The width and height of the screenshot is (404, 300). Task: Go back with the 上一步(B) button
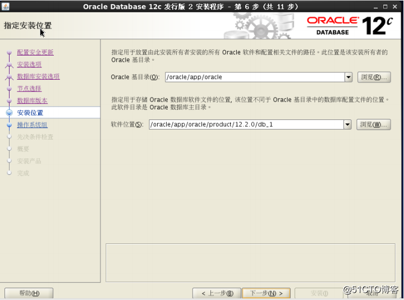coord(217,293)
